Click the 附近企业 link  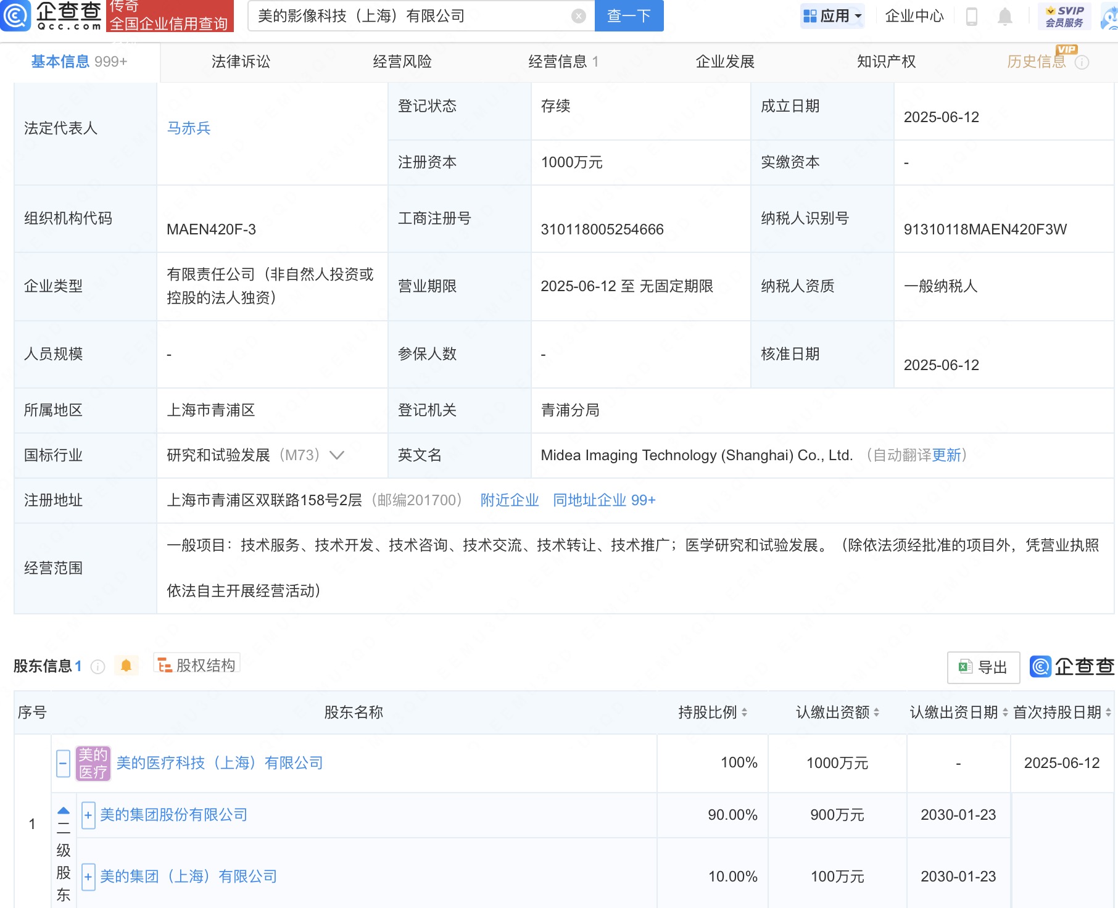click(x=510, y=500)
